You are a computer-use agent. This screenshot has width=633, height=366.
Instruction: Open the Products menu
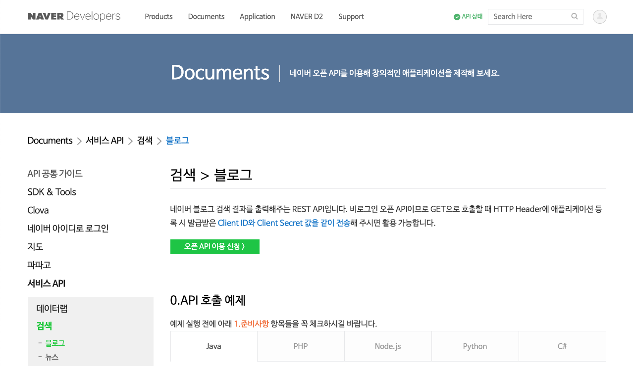coord(158,16)
